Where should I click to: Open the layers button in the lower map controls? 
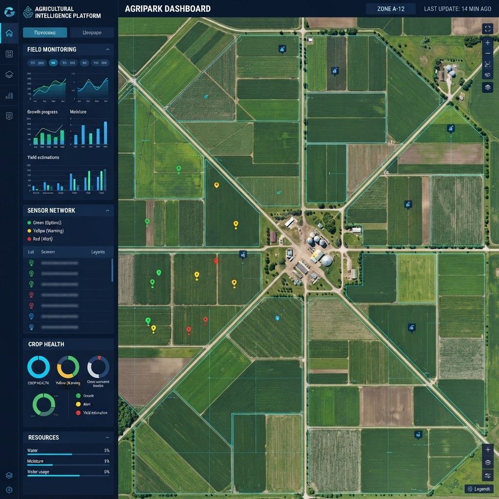coord(487,462)
